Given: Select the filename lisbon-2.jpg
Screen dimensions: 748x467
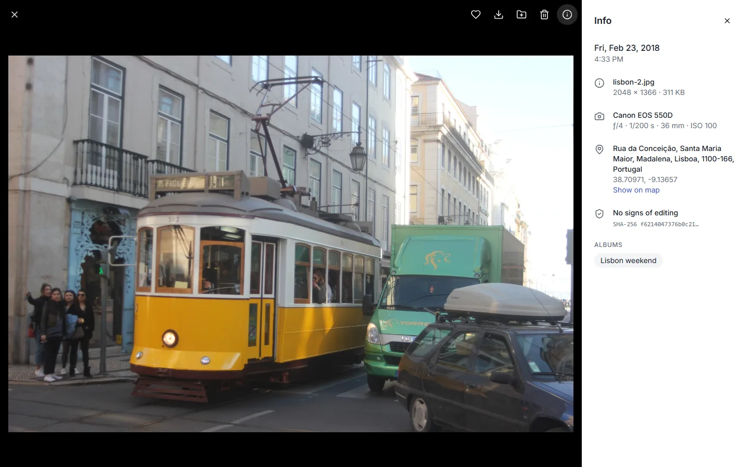Looking at the screenshot, I should click(634, 82).
